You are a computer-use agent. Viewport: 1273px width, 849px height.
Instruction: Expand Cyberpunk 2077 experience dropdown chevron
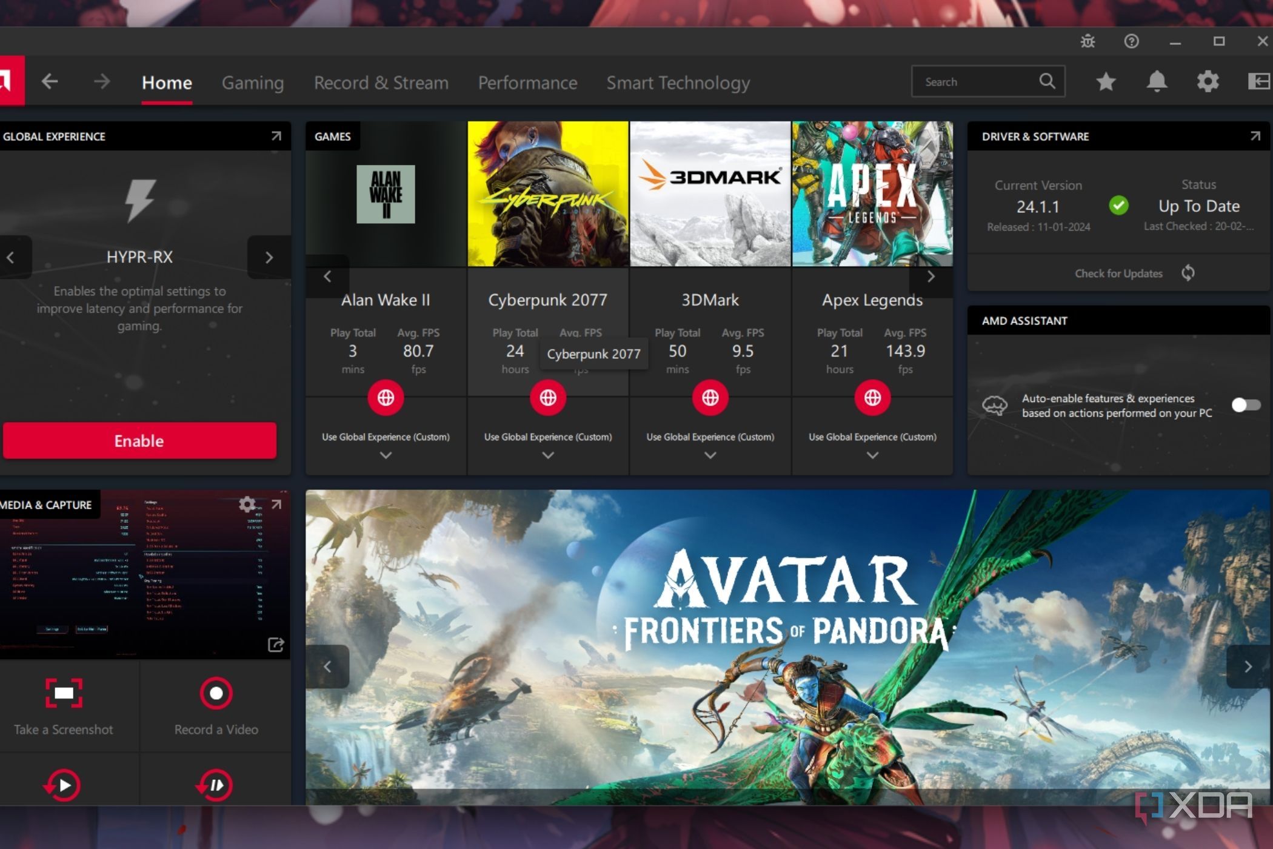pos(548,455)
